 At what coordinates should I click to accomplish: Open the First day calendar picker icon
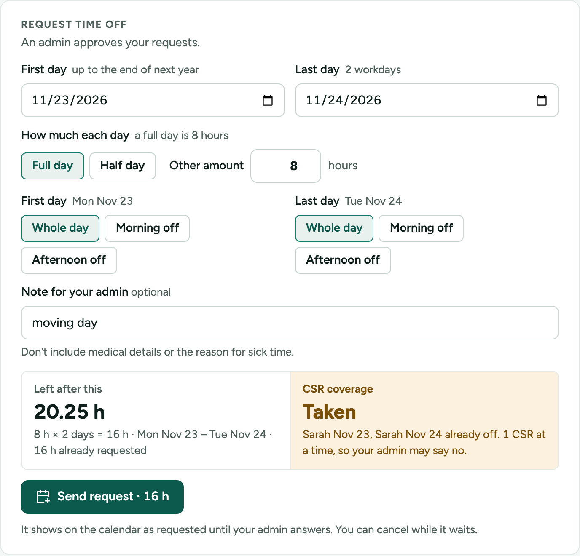tap(268, 100)
